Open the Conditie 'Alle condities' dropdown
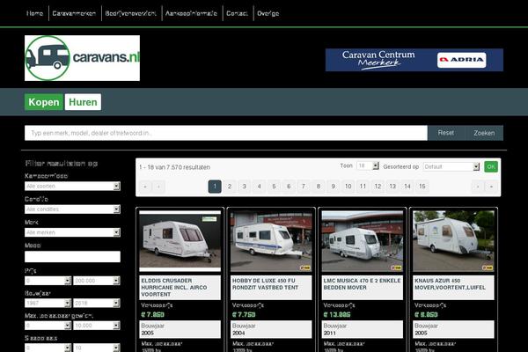The image size is (528, 352). [72, 209]
